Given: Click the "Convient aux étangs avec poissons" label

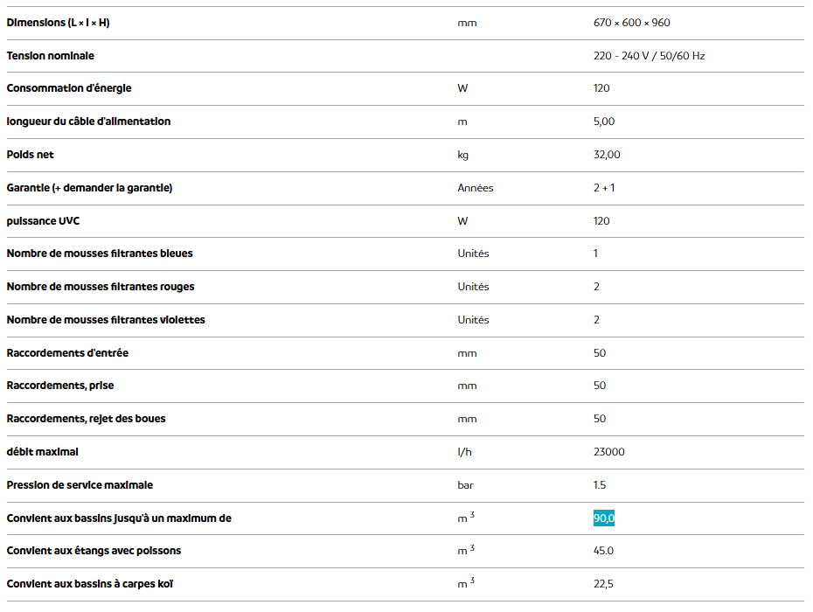Looking at the screenshot, I should [94, 551].
